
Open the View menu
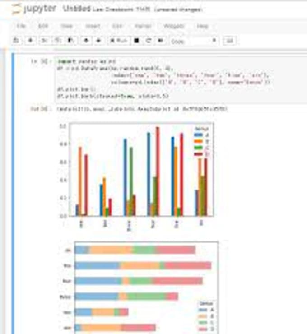pyautogui.click(x=67, y=26)
